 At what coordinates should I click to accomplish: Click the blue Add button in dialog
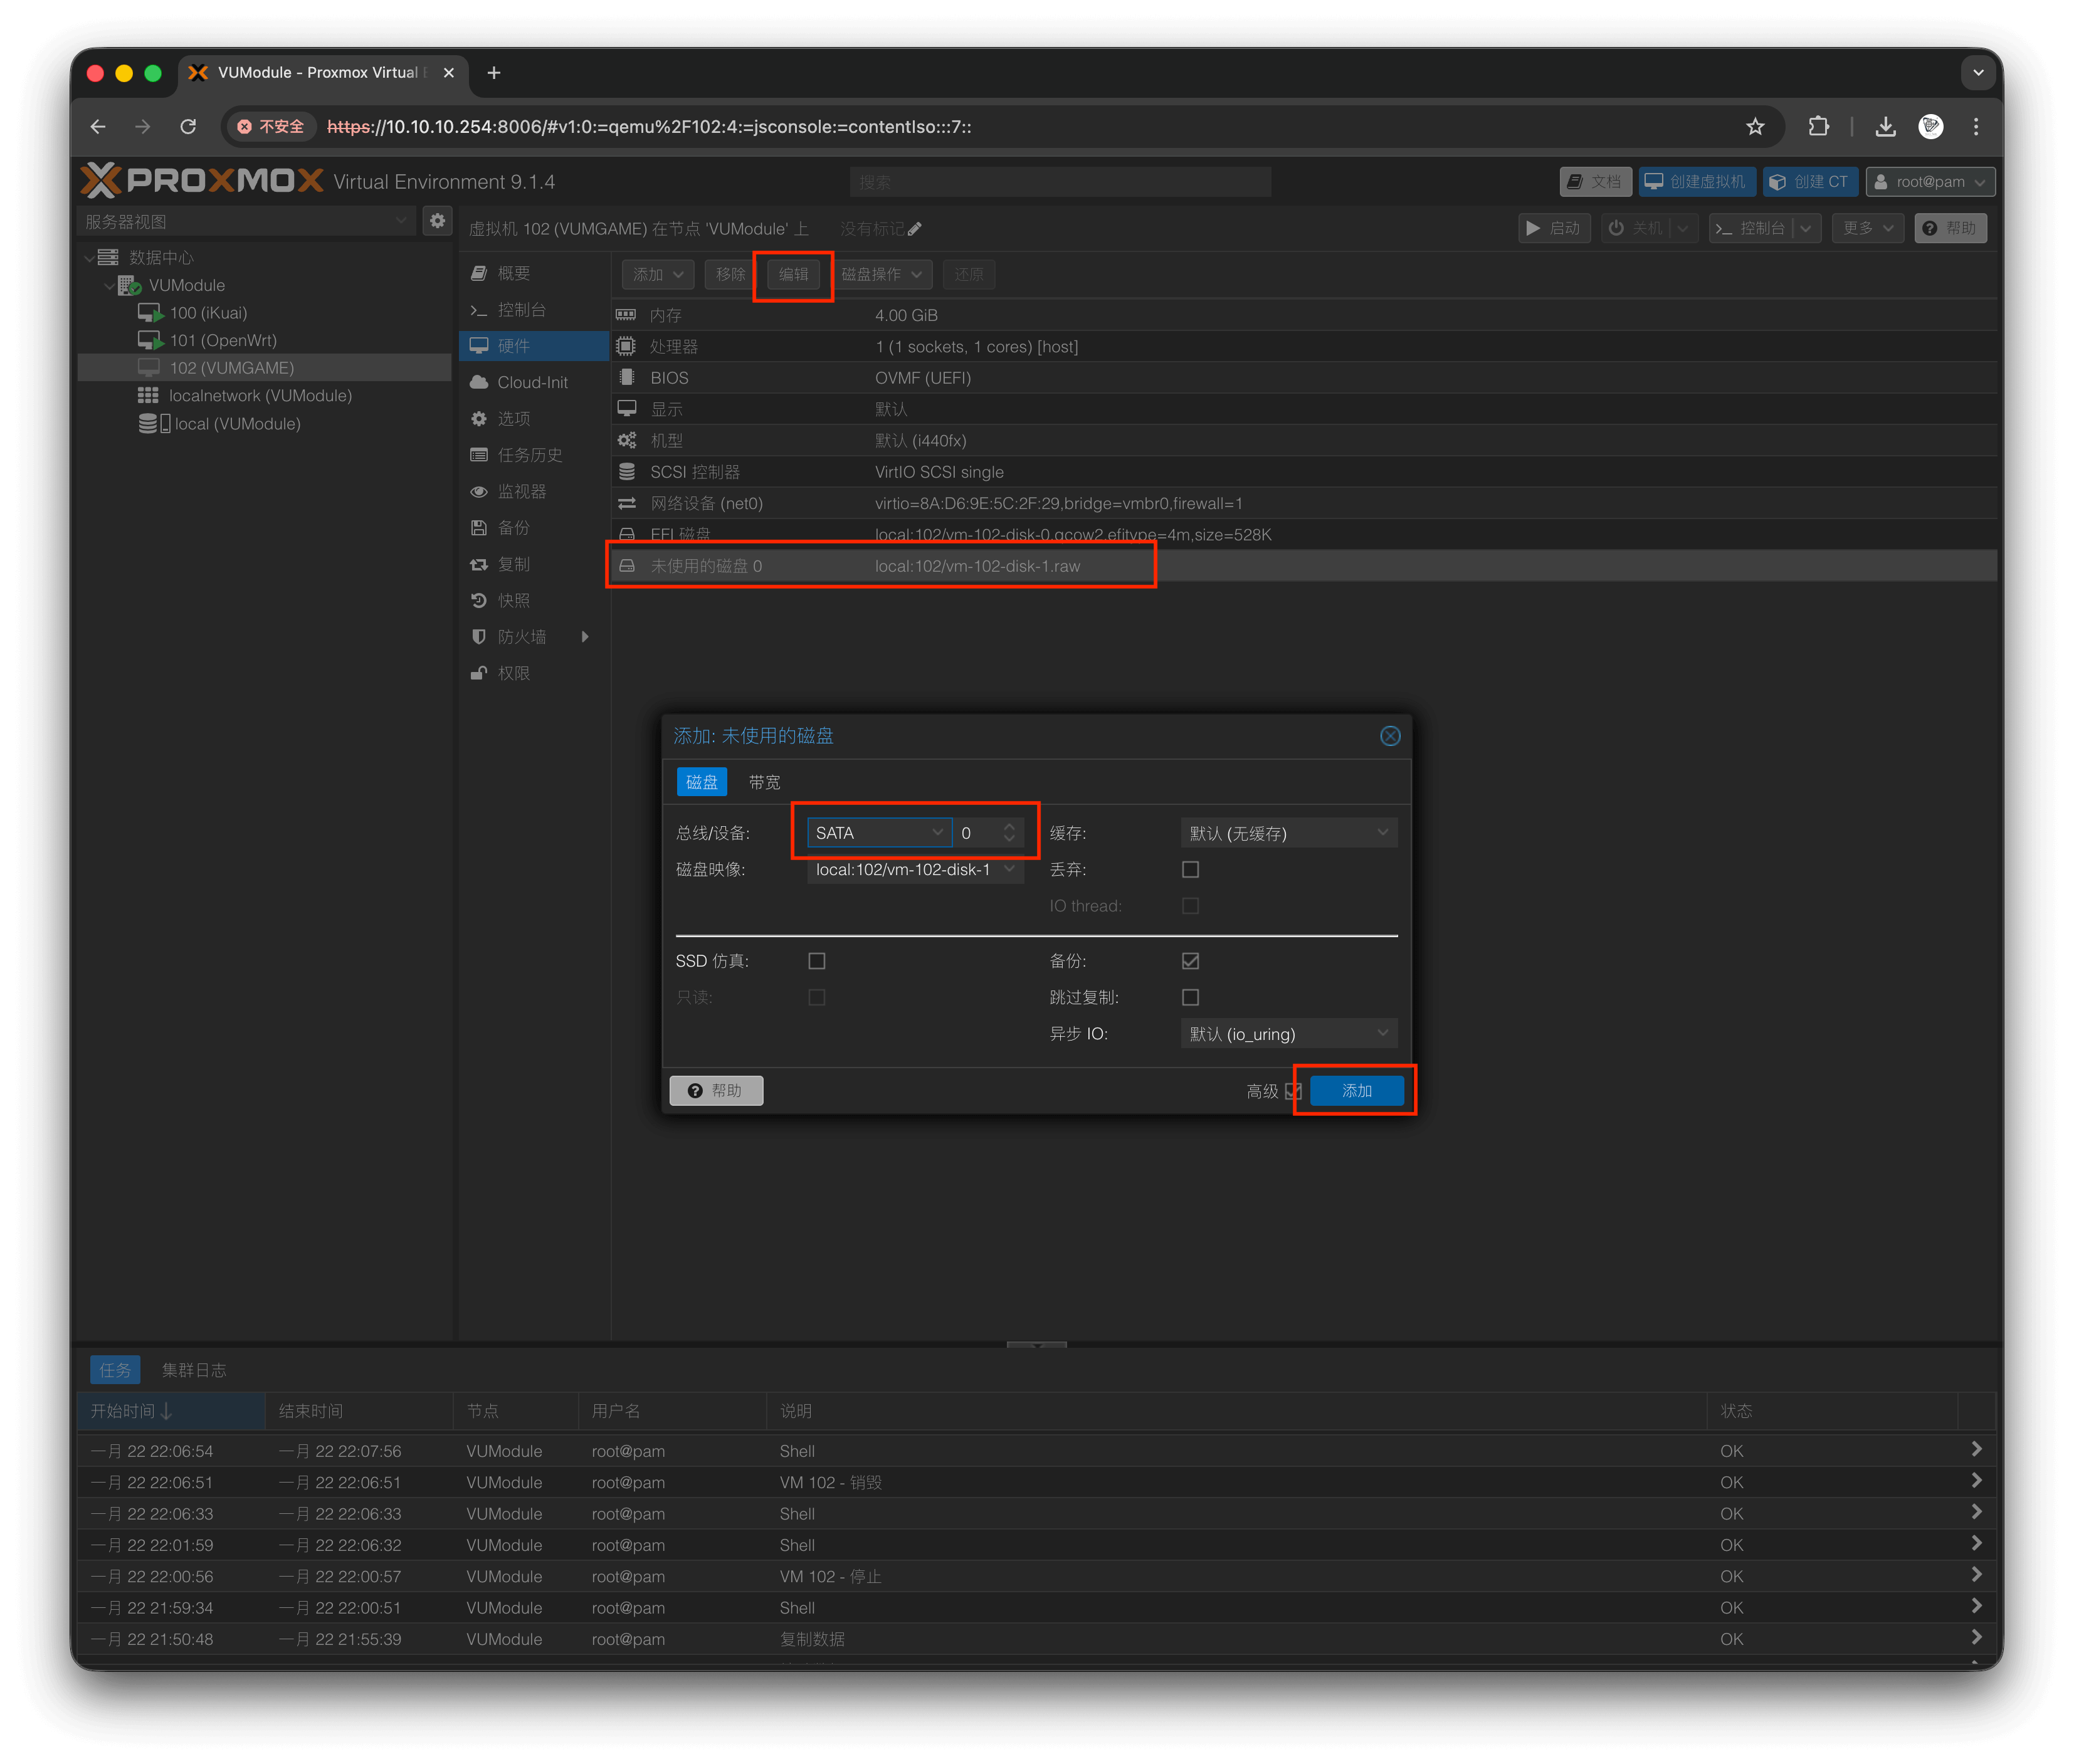[1356, 1091]
